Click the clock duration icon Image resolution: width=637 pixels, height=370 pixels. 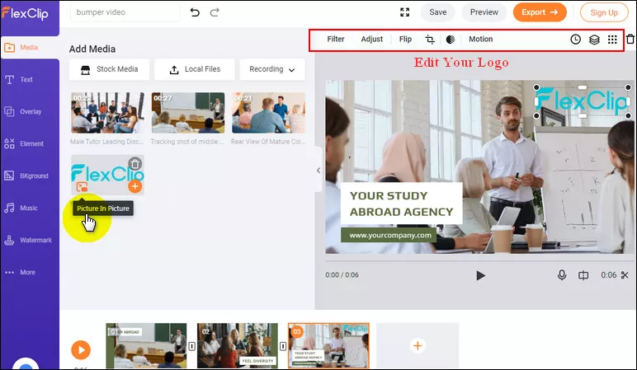coord(576,40)
